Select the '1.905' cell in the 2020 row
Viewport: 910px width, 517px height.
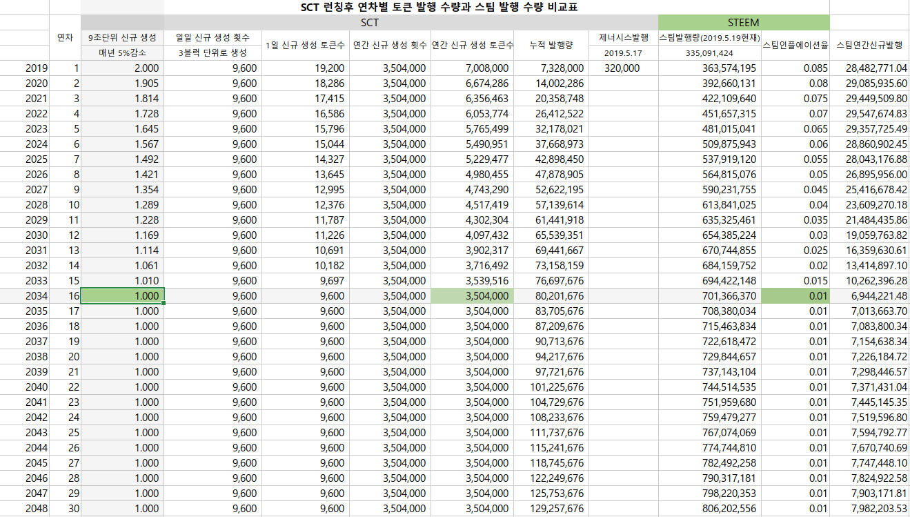point(122,84)
